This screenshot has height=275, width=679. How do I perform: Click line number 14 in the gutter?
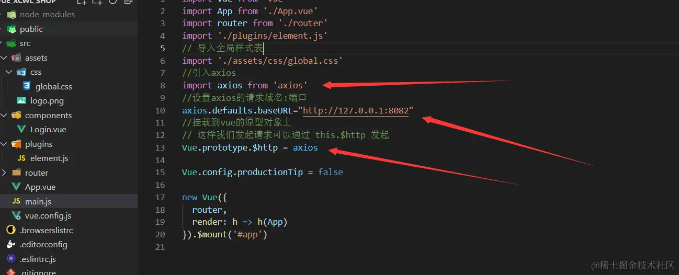coord(160,160)
